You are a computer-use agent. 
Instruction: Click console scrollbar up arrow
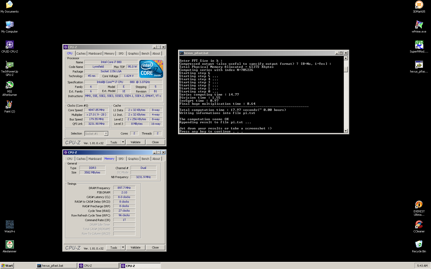coord(346,58)
